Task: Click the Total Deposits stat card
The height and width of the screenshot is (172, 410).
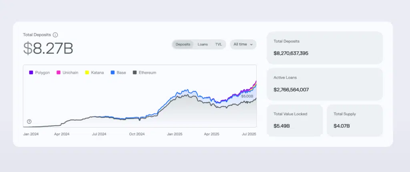Action: tap(324, 47)
